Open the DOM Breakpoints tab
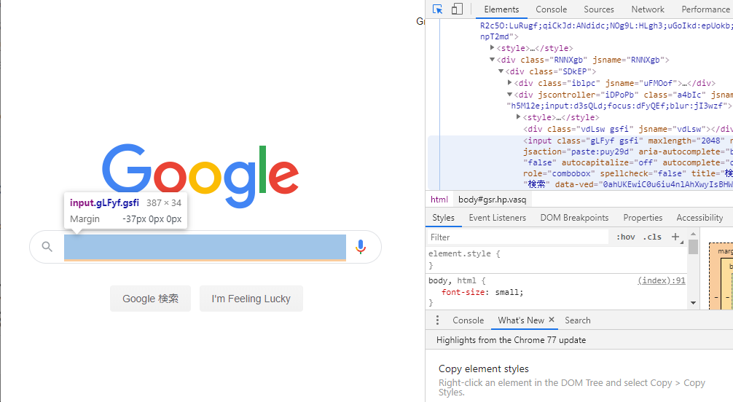Image resolution: width=733 pixels, height=402 pixels. tap(574, 218)
